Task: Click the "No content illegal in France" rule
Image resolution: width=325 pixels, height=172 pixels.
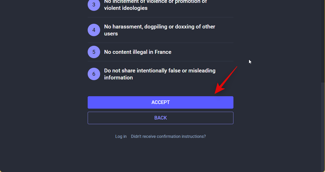Action: point(138,52)
